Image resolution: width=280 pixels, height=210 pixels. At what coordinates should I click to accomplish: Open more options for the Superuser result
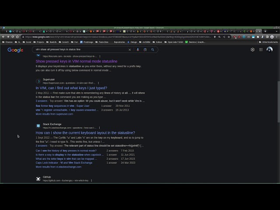tap(98, 83)
